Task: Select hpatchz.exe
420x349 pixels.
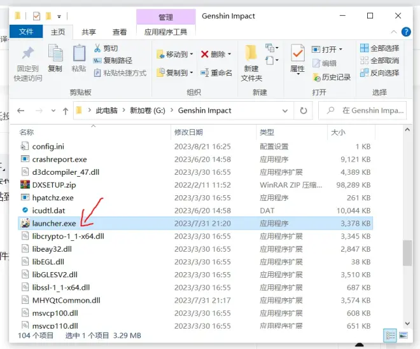Action: pyautogui.click(x=195, y=198)
